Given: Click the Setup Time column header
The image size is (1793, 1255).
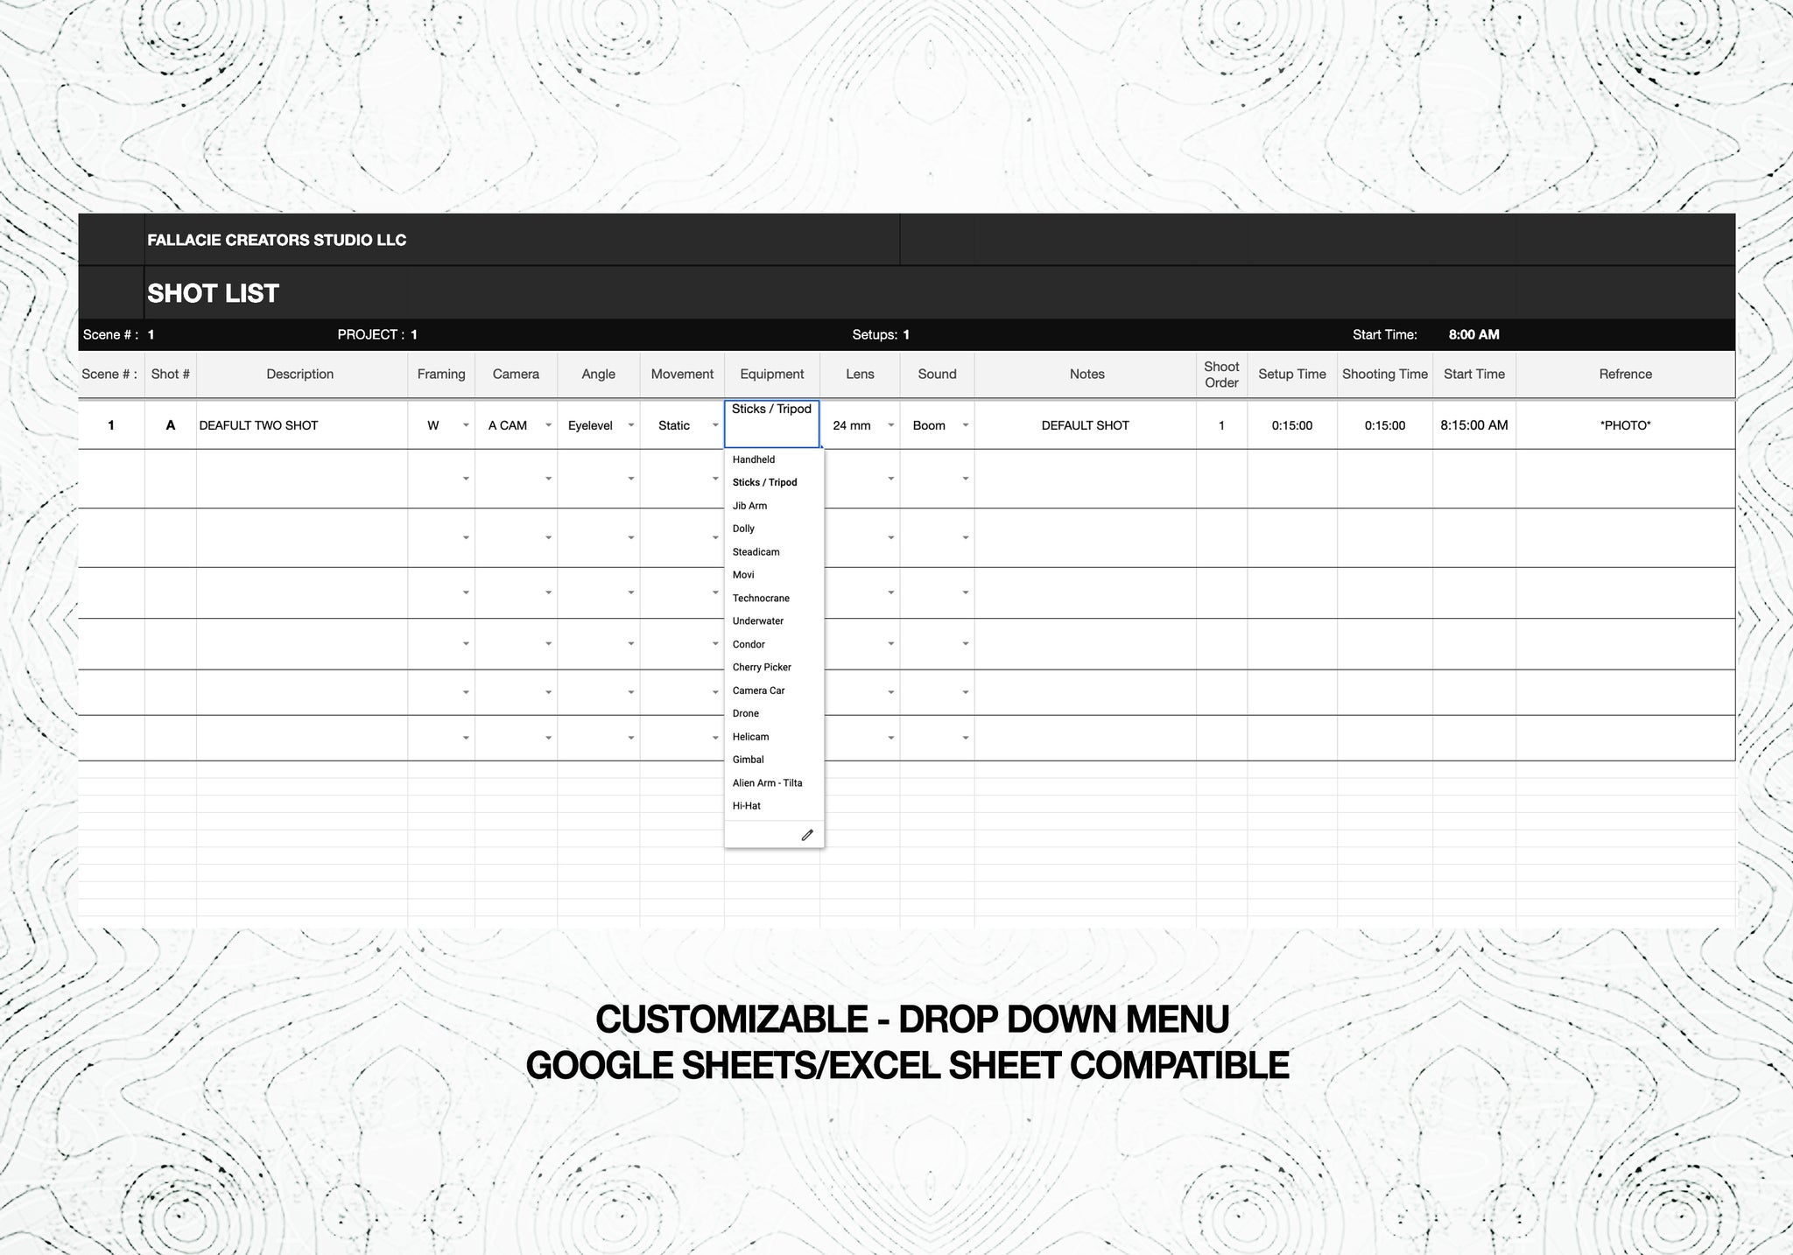Looking at the screenshot, I should click(x=1292, y=374).
